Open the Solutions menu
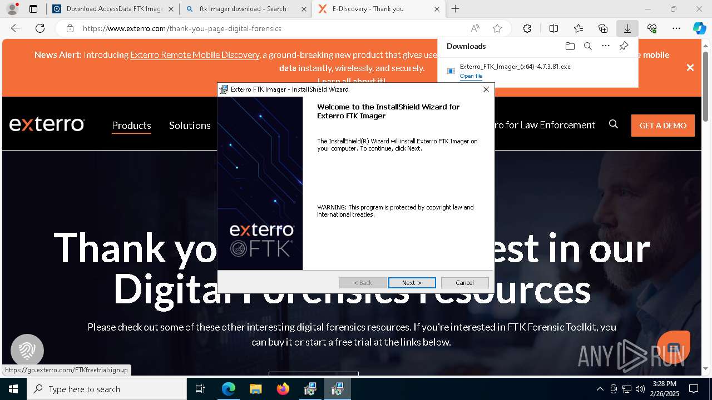Screen dimensions: 712x400 point(190,126)
